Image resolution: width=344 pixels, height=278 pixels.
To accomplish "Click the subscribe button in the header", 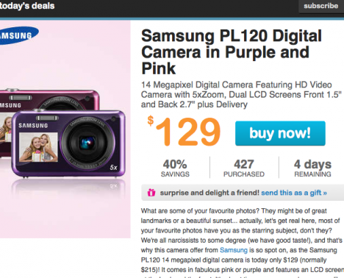I will pyautogui.click(x=321, y=6).
